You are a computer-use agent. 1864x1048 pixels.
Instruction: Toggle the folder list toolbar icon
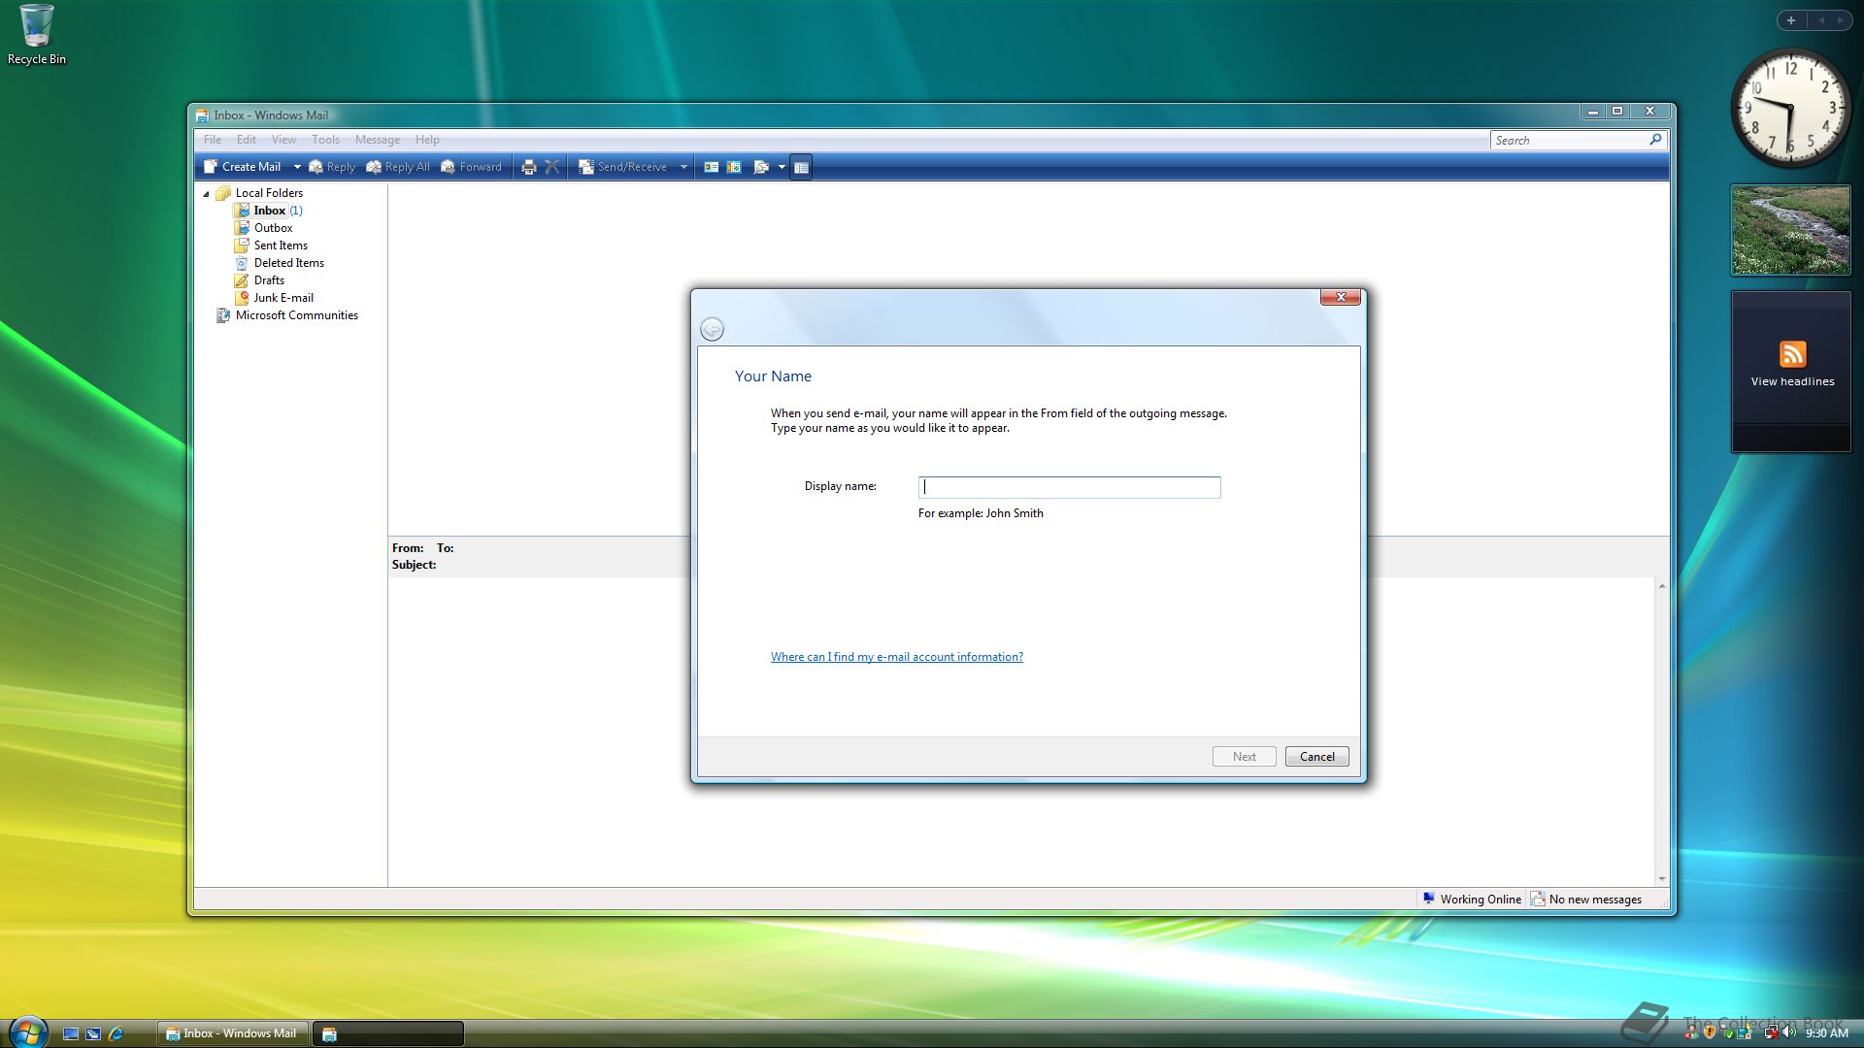pyautogui.click(x=801, y=167)
